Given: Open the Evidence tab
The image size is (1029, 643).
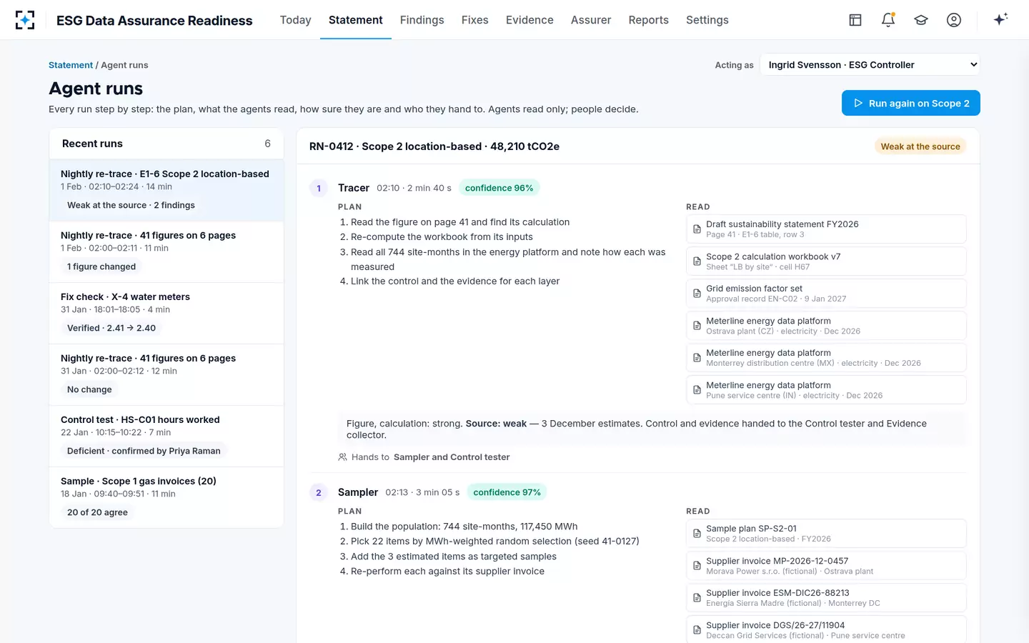Looking at the screenshot, I should click(530, 20).
